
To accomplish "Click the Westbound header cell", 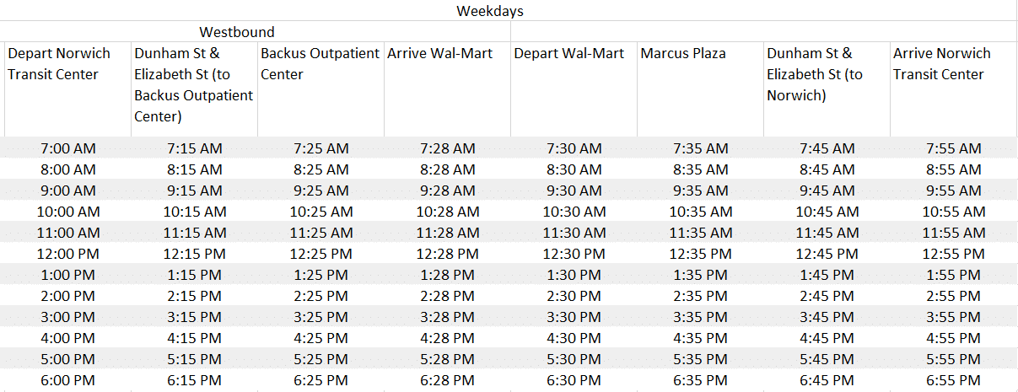I will [237, 32].
